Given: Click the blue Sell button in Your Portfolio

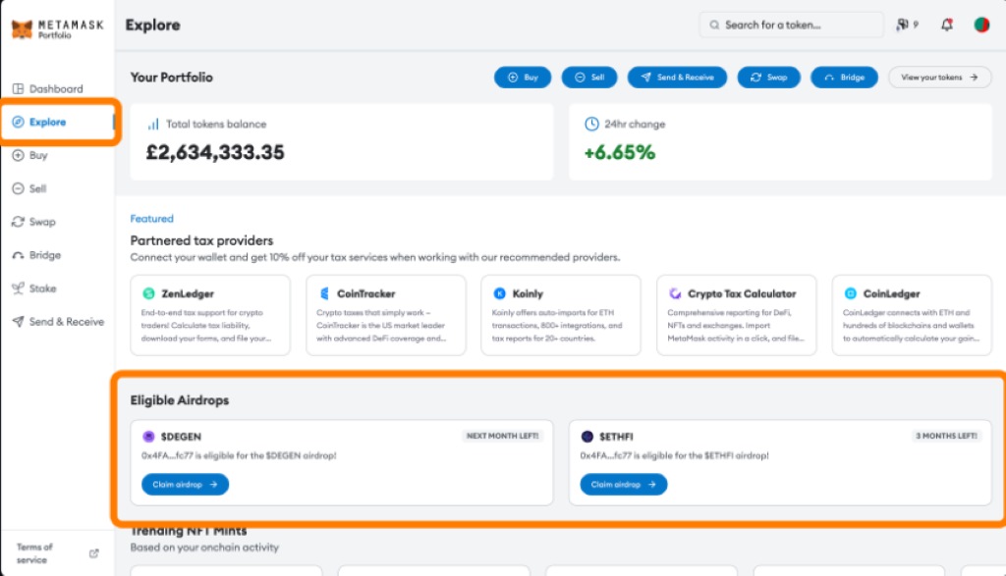Looking at the screenshot, I should point(589,78).
